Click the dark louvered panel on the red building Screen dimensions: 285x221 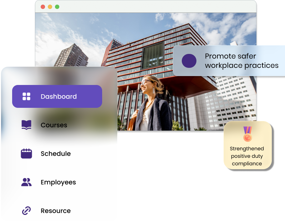click(152, 55)
